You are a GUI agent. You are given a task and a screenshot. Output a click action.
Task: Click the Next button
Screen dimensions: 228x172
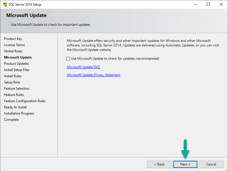[185, 164]
